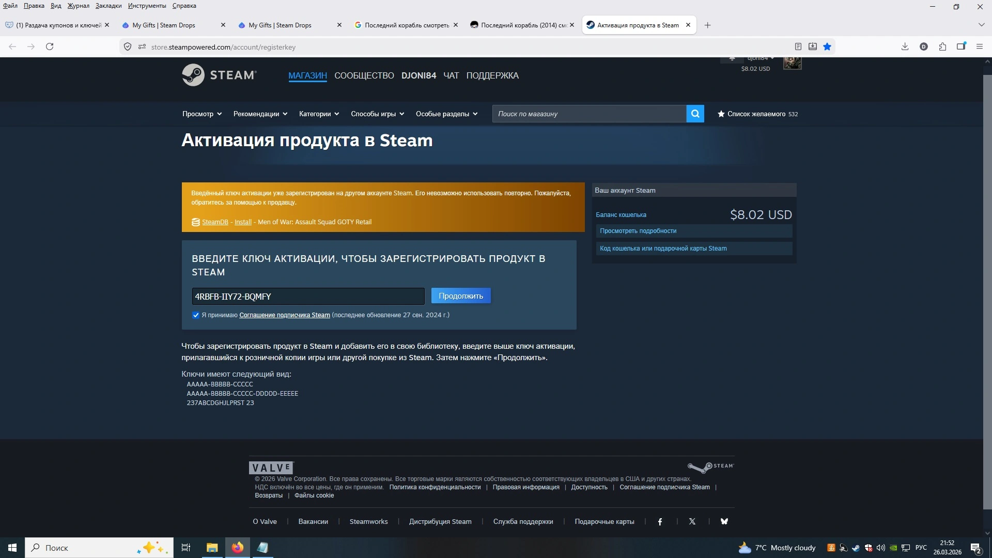Open the Firefox extensions puzzle icon
Screen dimensions: 992x558
[942, 47]
